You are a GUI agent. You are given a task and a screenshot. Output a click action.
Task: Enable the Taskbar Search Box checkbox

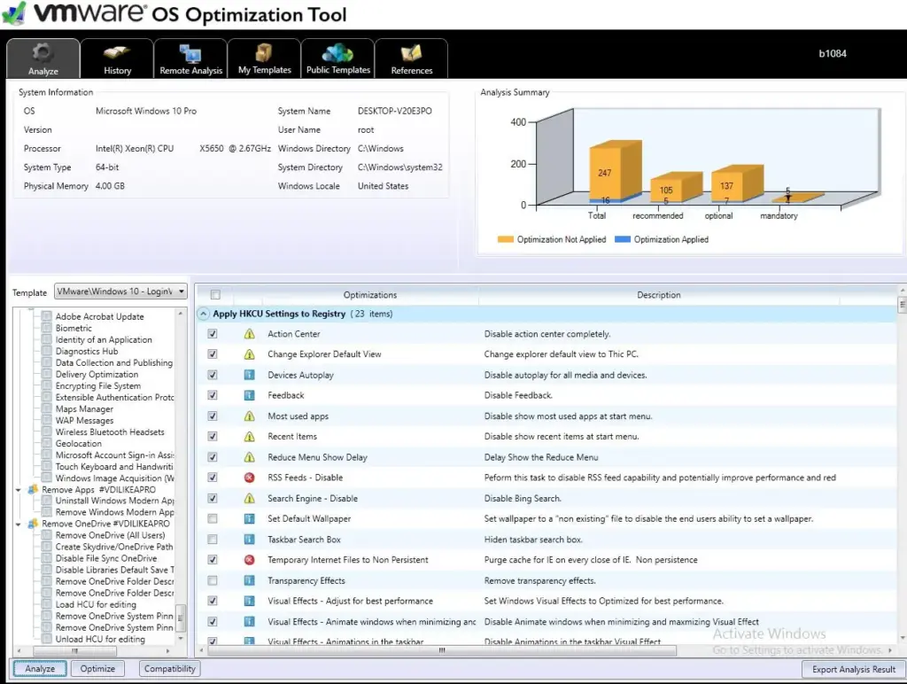[x=213, y=540]
